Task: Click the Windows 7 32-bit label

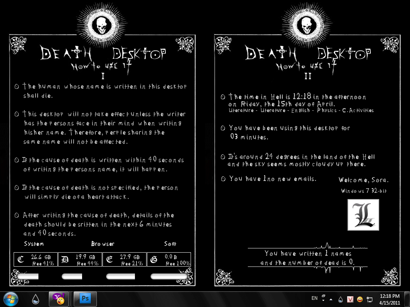Action: pos(364,191)
